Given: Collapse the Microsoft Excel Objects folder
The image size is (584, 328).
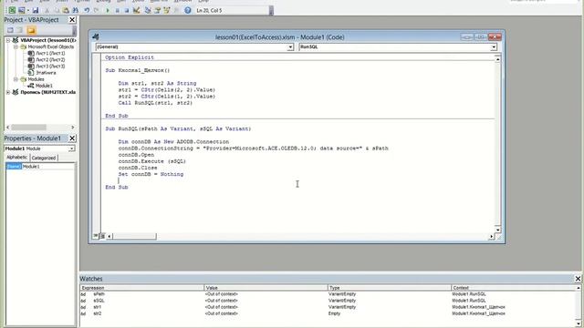Looking at the screenshot, I should [x=16, y=46].
